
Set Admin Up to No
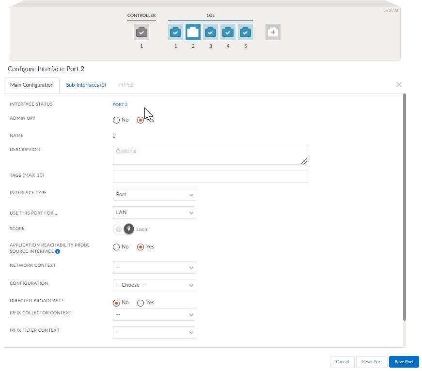(116, 120)
